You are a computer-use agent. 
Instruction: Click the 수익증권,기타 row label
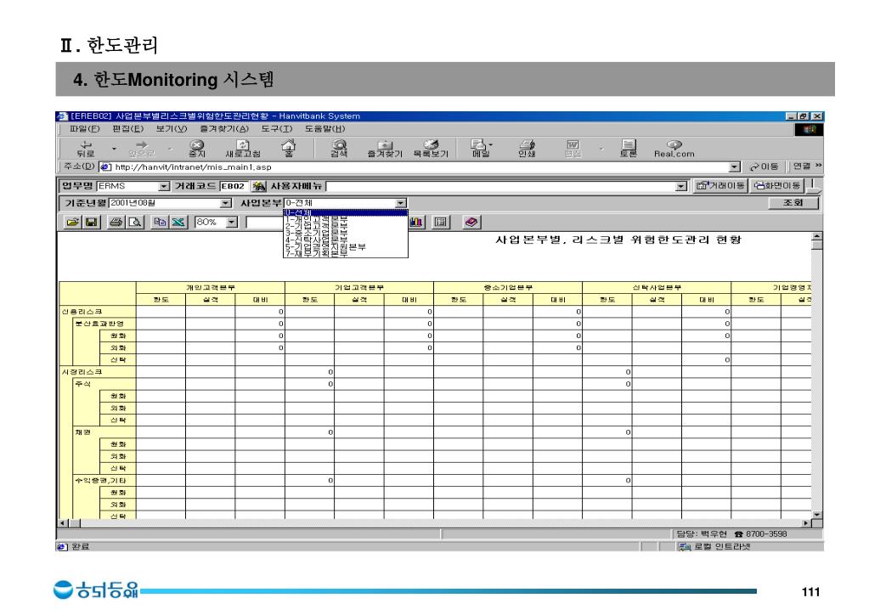click(101, 481)
